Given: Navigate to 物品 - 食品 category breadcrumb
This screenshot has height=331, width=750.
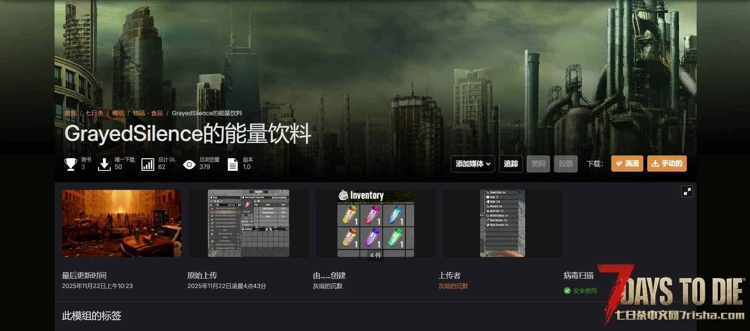Looking at the screenshot, I should point(148,113).
